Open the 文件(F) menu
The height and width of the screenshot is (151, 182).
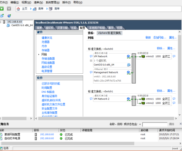4,2
